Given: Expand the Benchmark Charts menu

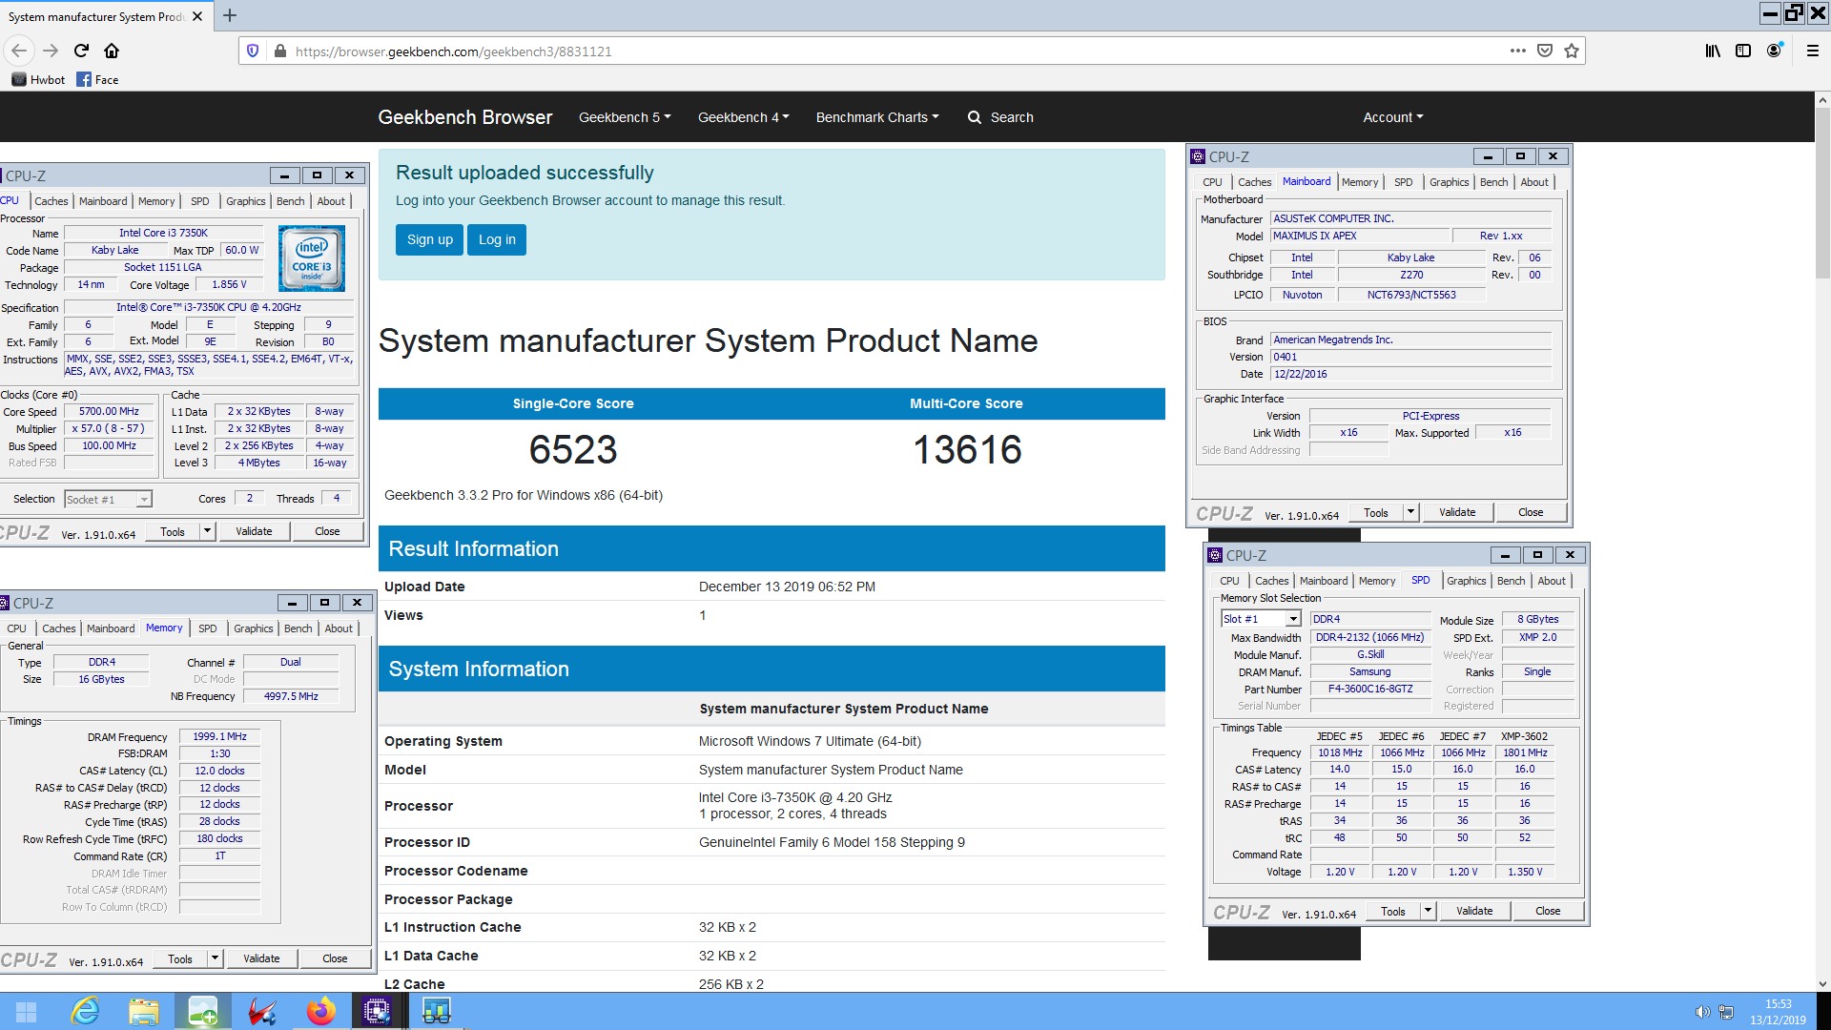Looking at the screenshot, I should (x=877, y=117).
